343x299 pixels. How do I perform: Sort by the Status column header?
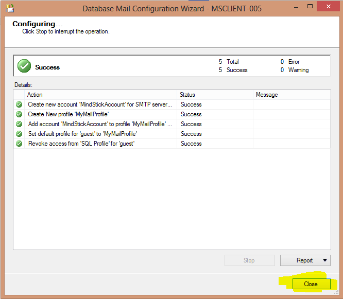click(215, 95)
